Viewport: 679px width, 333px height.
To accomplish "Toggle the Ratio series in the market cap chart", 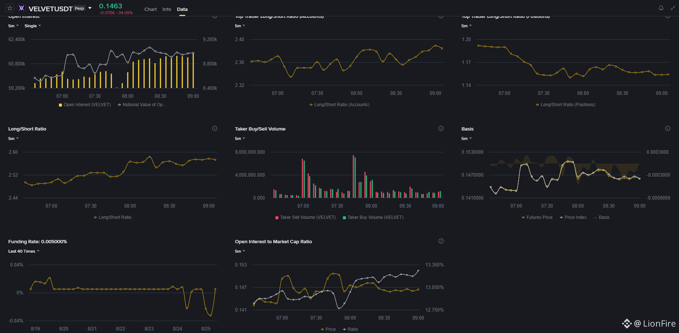I will [x=350, y=329].
